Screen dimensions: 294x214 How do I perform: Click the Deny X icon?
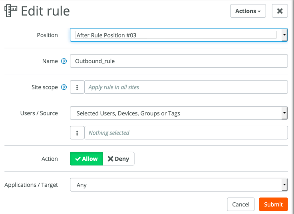pos(110,159)
